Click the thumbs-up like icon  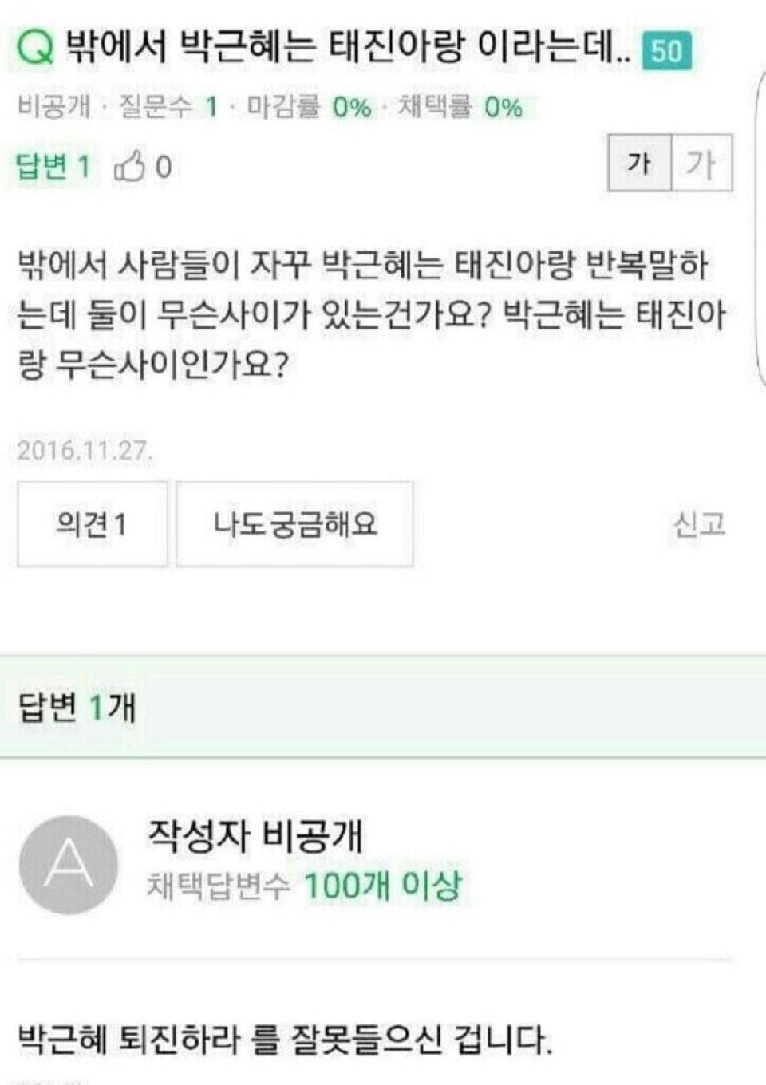[x=129, y=166]
